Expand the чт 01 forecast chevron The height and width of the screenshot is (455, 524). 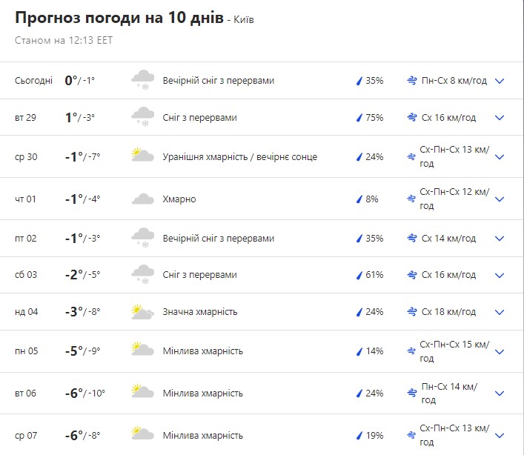coord(500,199)
